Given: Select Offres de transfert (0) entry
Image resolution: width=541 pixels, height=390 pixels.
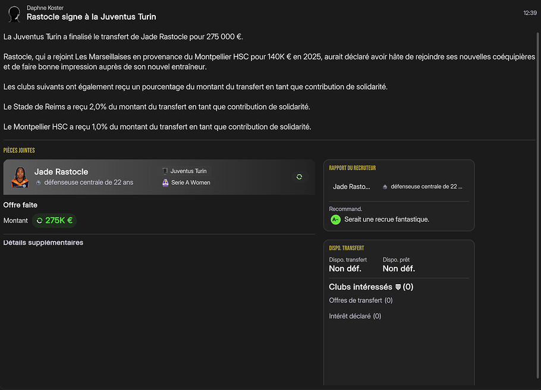Looking at the screenshot, I should 360,300.
